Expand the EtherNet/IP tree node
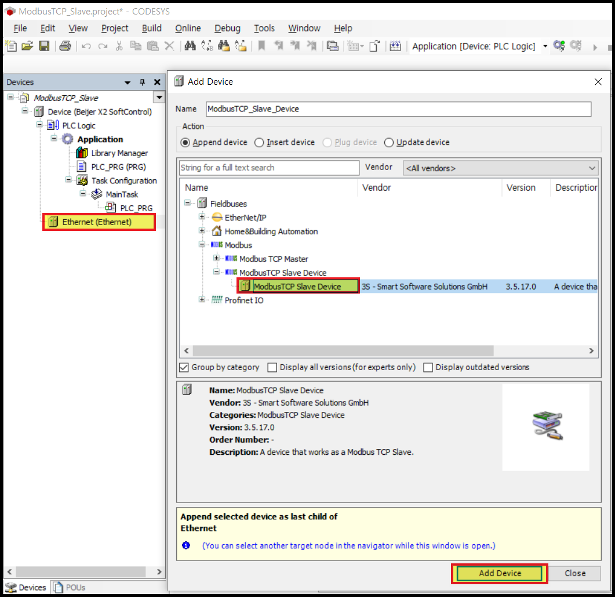Image resolution: width=615 pixels, height=597 pixels. point(202,216)
